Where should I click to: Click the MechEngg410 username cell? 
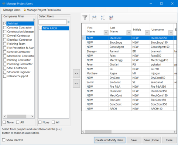click(162, 60)
